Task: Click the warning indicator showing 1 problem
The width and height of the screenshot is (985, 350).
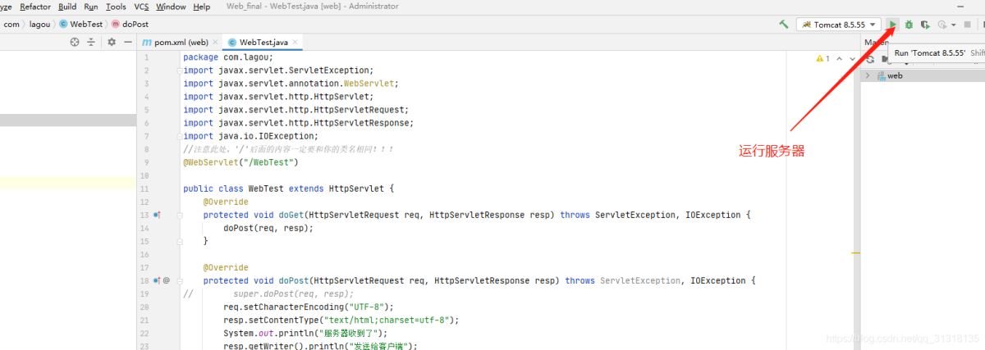Action: pos(823,59)
